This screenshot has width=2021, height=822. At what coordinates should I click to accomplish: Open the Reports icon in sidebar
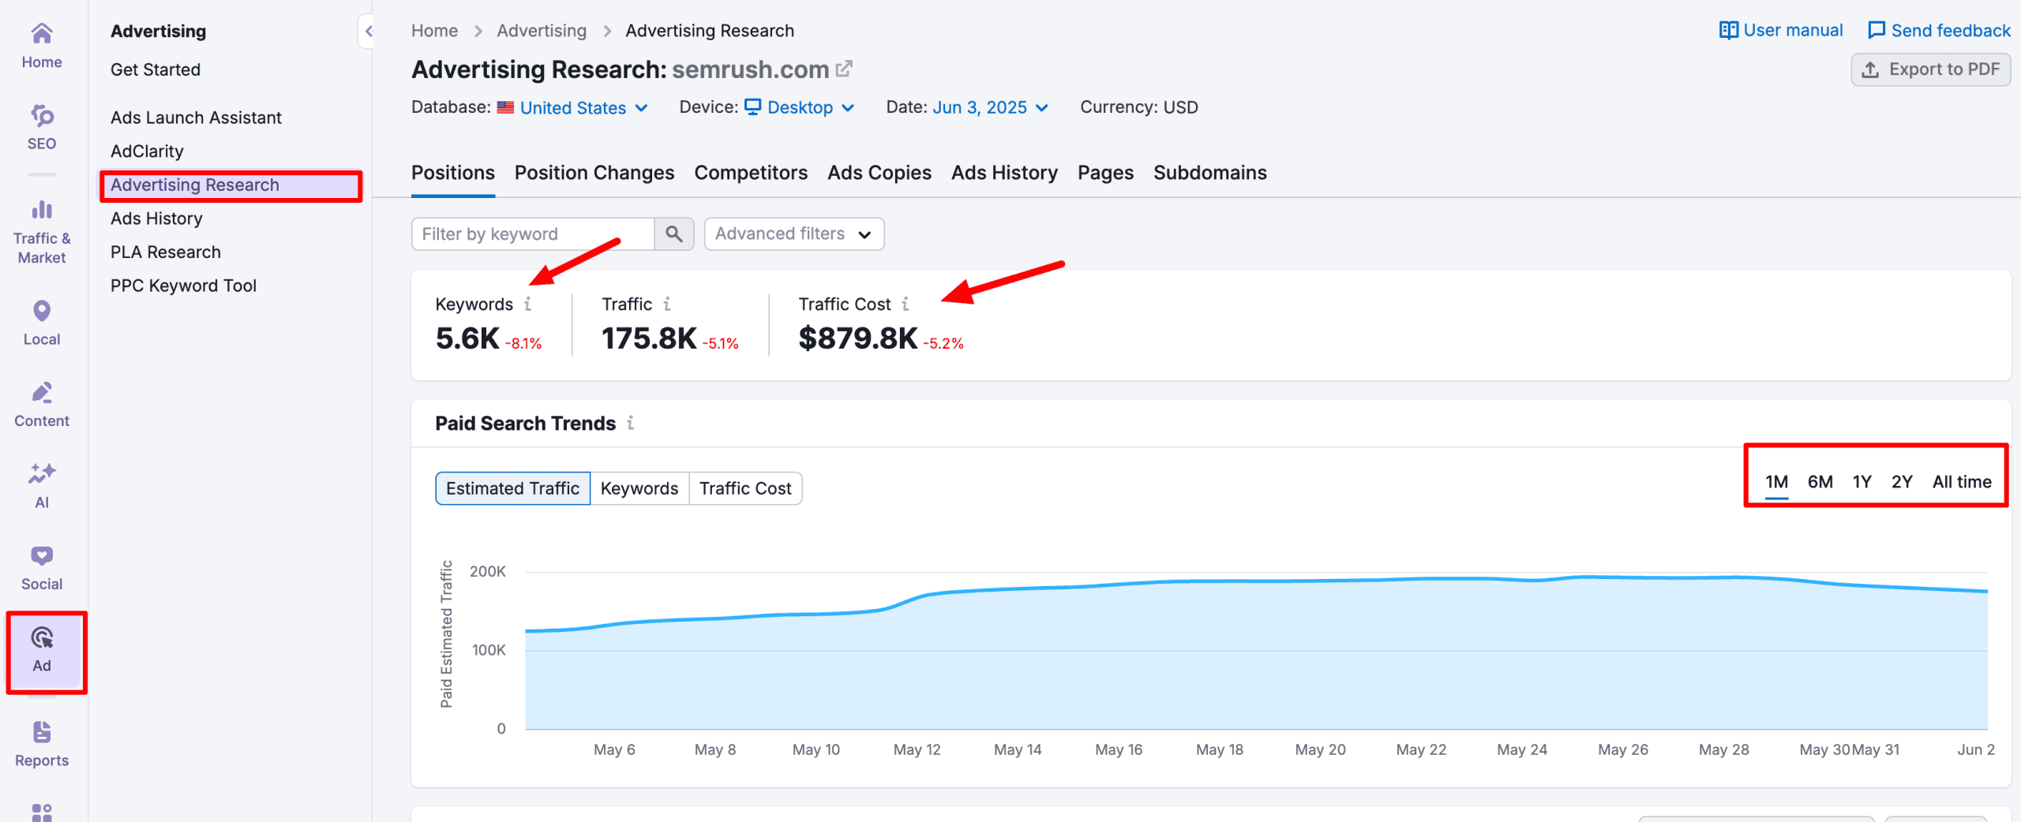pos(42,732)
